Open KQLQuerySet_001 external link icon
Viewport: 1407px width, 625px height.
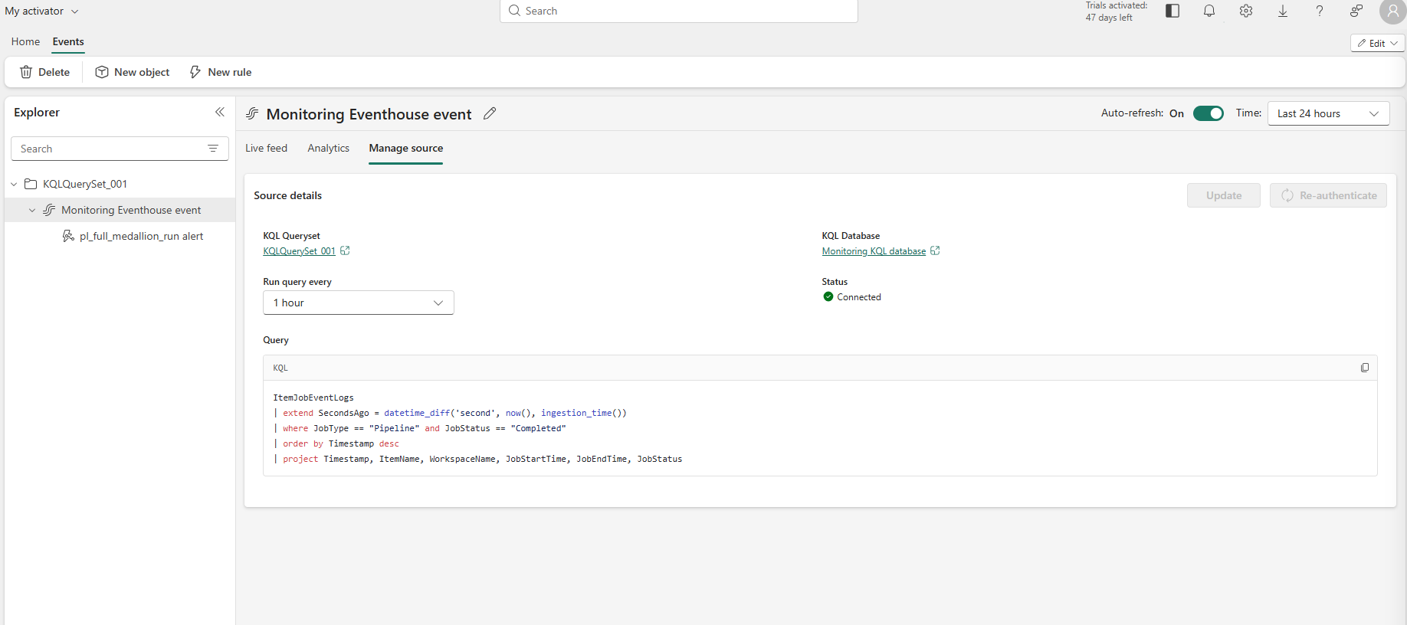345,250
